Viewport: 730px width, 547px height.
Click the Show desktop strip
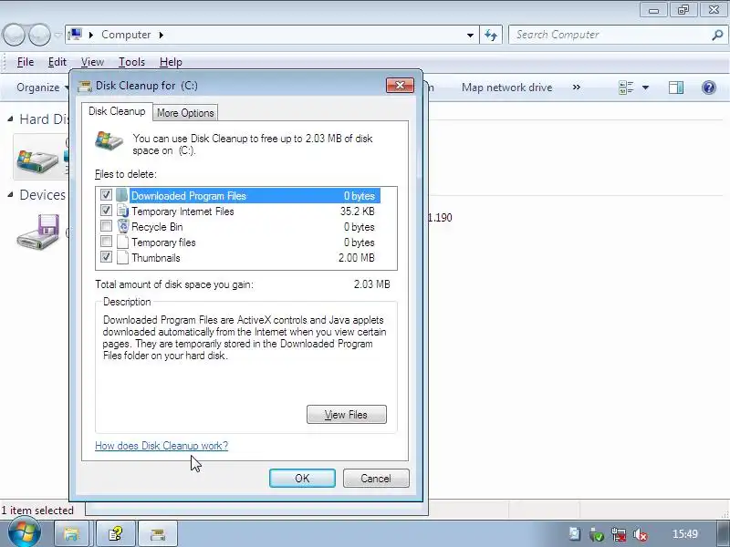pos(723,533)
